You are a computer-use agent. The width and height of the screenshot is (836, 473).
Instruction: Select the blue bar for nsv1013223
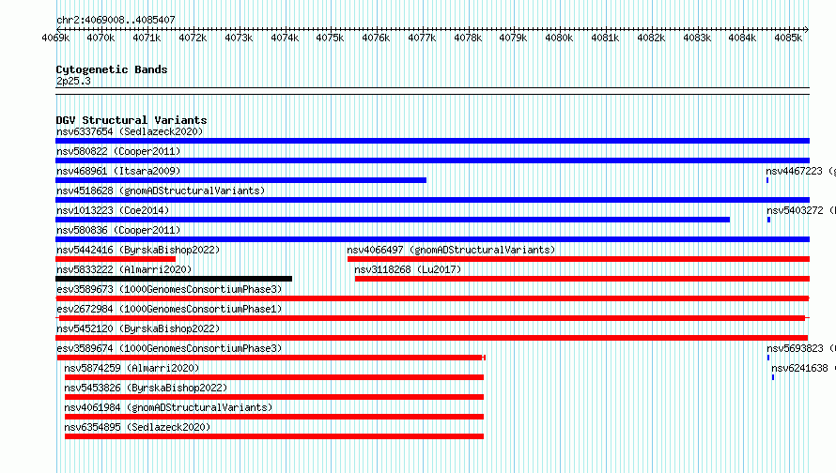(x=393, y=220)
